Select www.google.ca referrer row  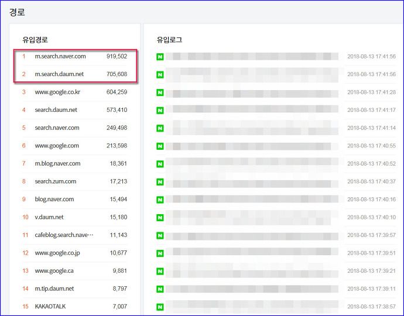[x=75, y=271]
